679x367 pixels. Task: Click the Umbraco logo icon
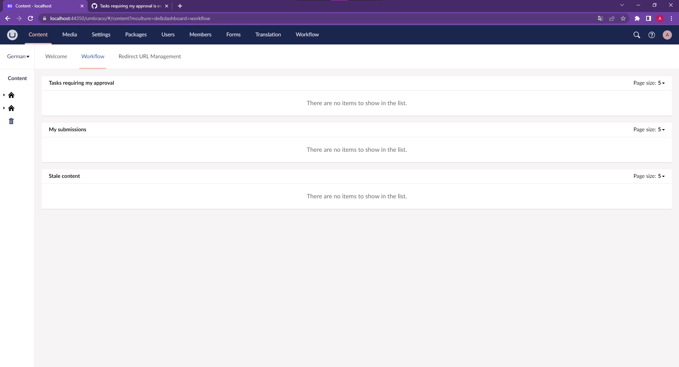point(12,35)
